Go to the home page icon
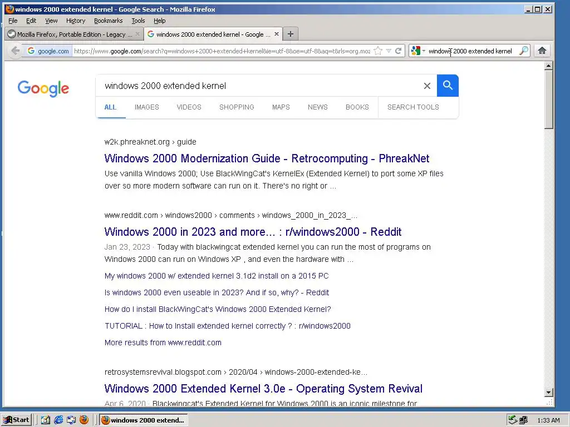Image resolution: width=570 pixels, height=427 pixels. point(542,51)
